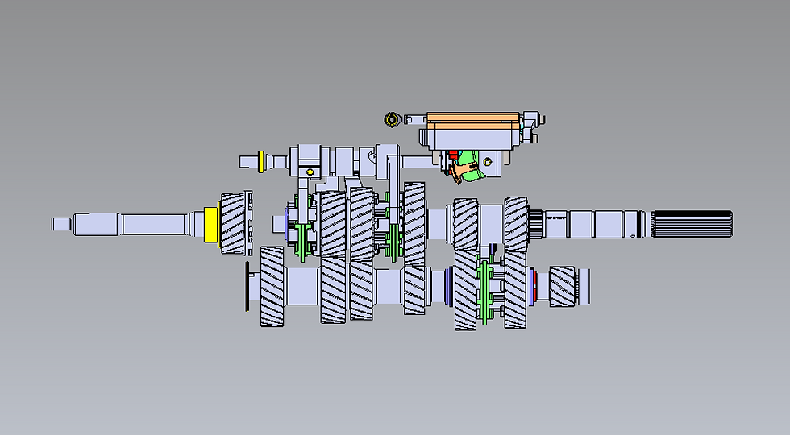Image resolution: width=790 pixels, height=435 pixels.
Task: Select the orange cover plate on the actuator
Action: point(473,120)
